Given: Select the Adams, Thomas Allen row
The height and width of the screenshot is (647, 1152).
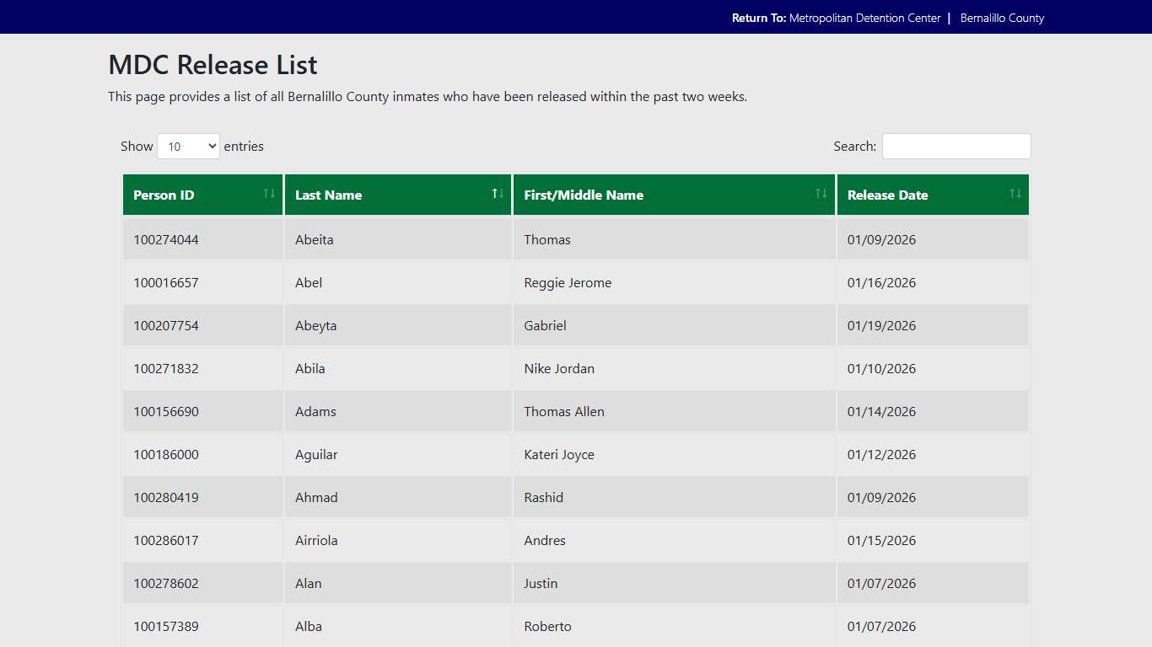Looking at the screenshot, I should coord(422,411).
